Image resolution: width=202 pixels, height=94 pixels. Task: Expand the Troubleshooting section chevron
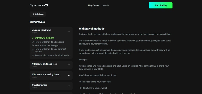coord(69,86)
